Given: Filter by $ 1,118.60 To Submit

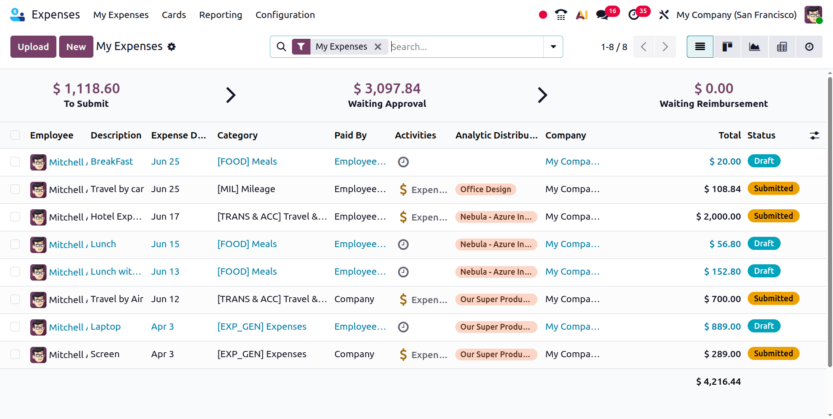Looking at the screenshot, I should [x=86, y=95].
